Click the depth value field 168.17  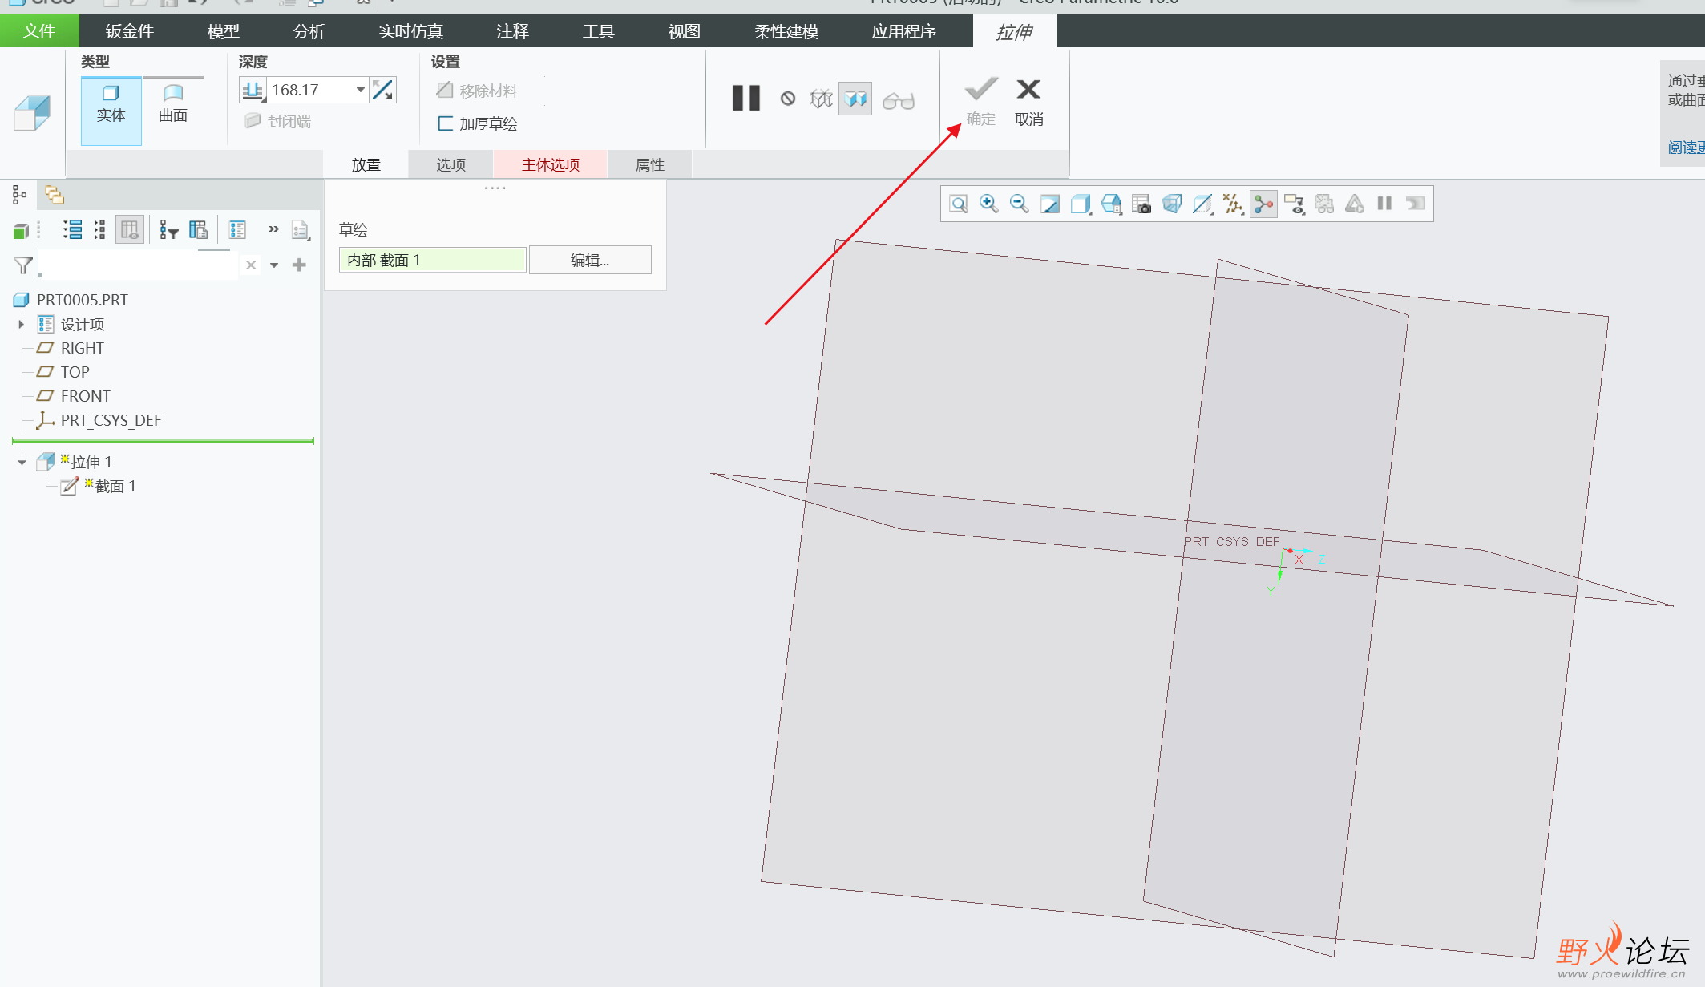coord(309,90)
